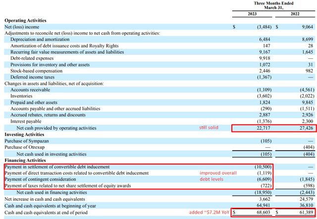Click the 'Deferred income taxes' label
The image size is (317, 219).
(x=32, y=77)
